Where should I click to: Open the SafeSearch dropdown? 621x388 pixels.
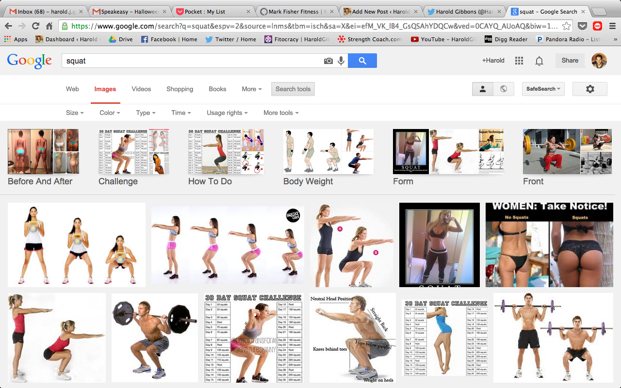coord(543,89)
